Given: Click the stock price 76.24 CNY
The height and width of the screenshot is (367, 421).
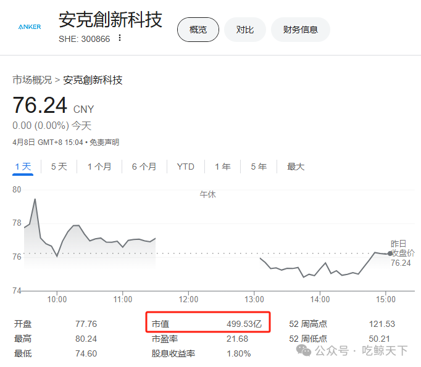Looking at the screenshot, I should [x=53, y=105].
